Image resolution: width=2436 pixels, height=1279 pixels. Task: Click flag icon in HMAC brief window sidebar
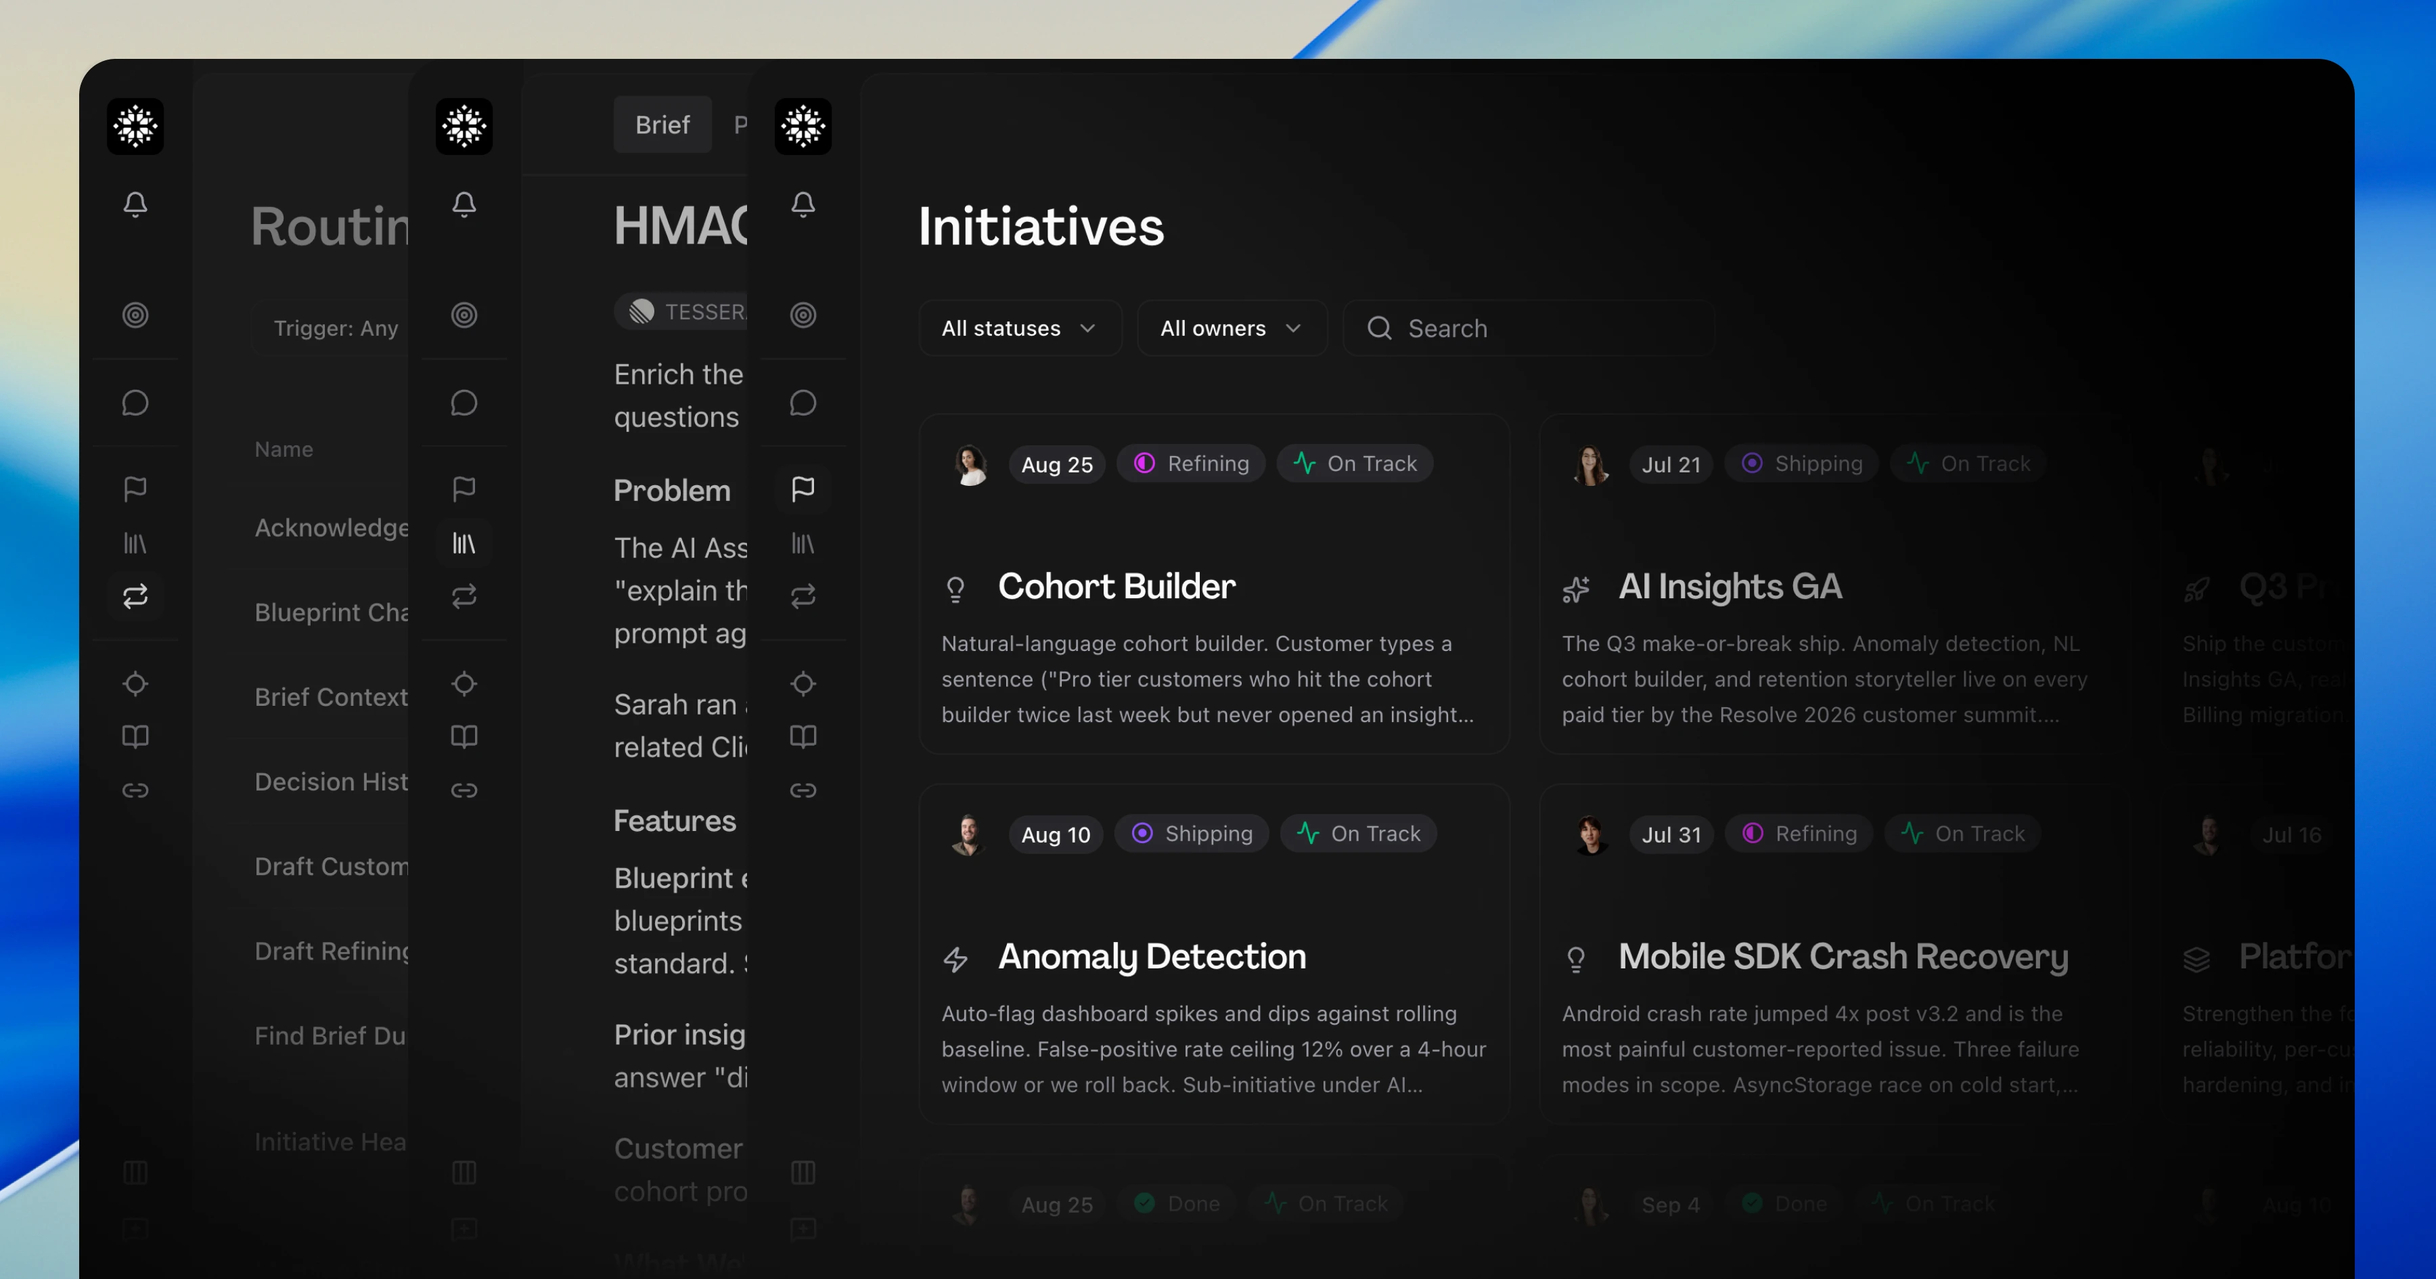pos(464,489)
